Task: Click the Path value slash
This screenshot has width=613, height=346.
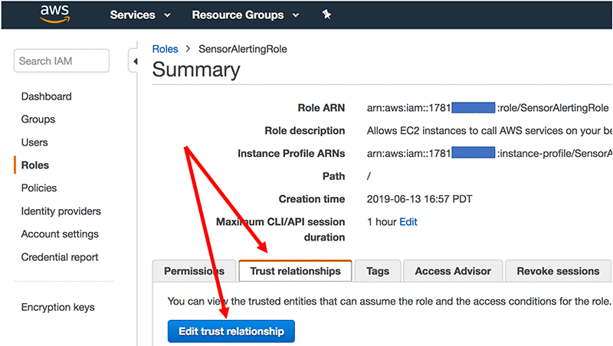Action: click(369, 176)
